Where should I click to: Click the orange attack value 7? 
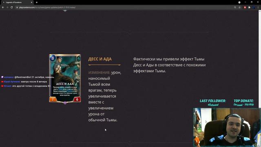point(53,99)
